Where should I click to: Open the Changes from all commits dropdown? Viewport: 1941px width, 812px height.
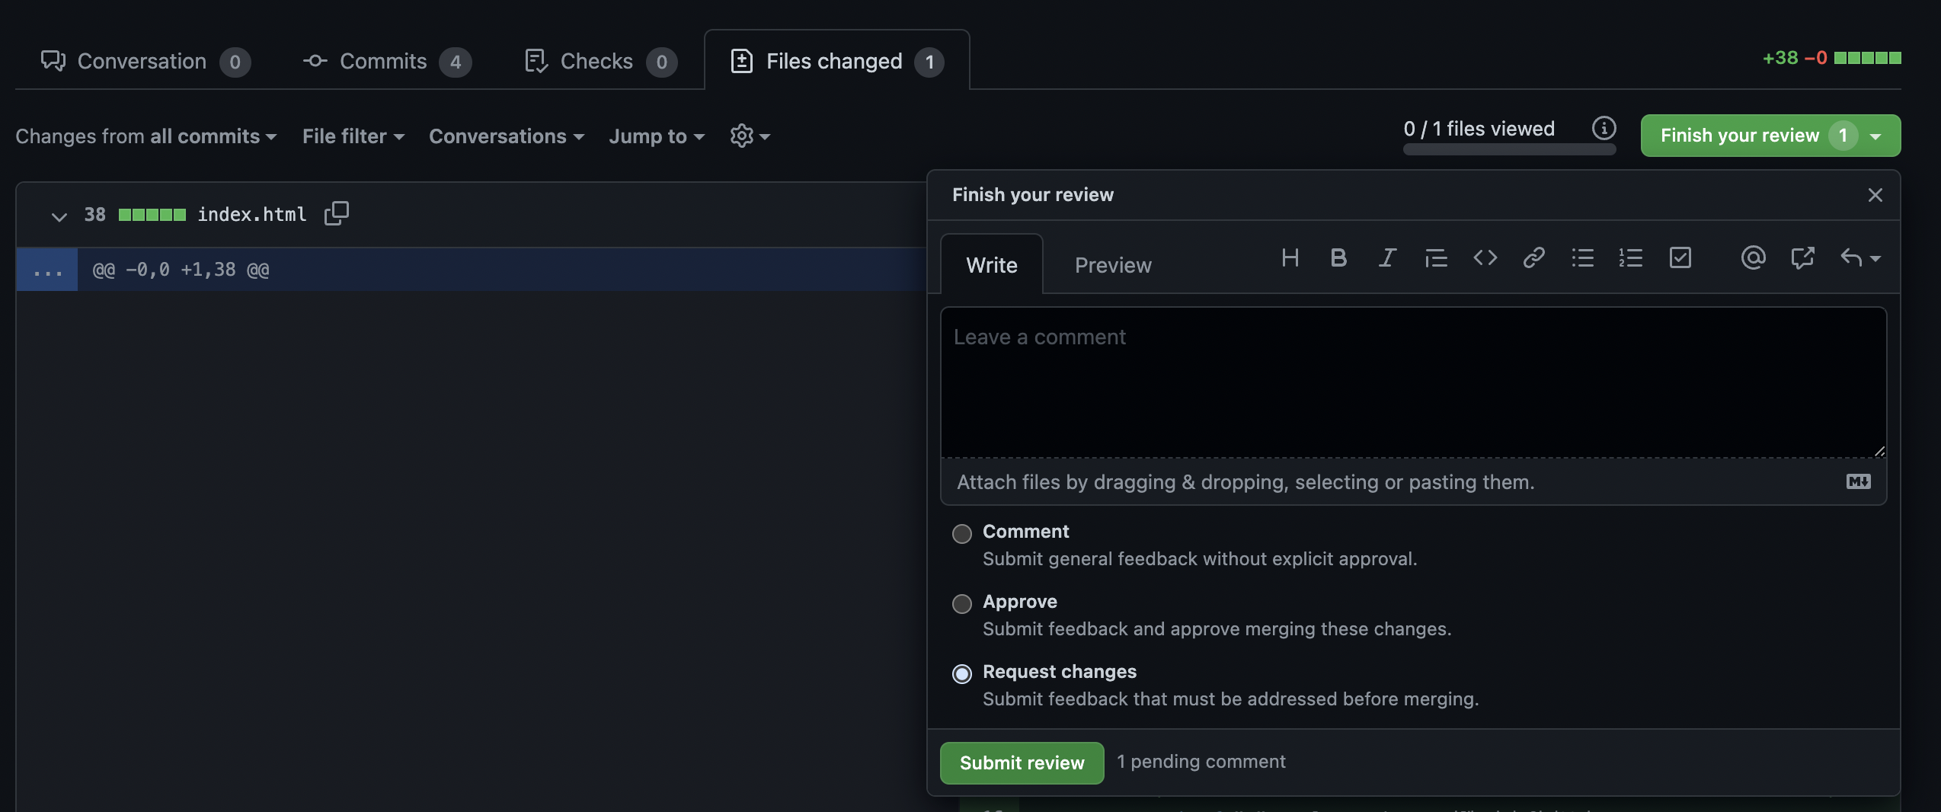click(146, 136)
